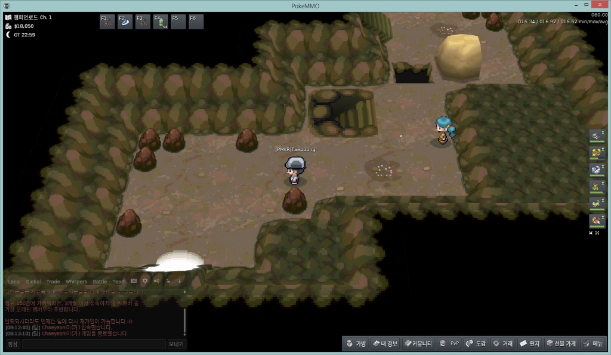Expand the 메뉴 main menu

pyautogui.click(x=593, y=344)
